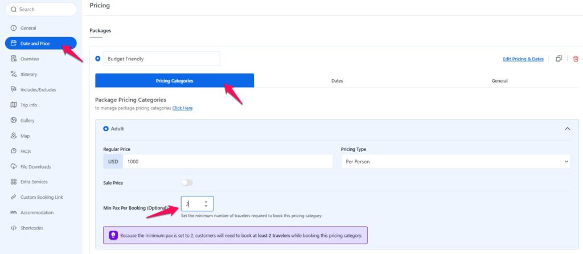The image size is (583, 254).
Task: Click the sidebar Search box
Action: (x=41, y=10)
